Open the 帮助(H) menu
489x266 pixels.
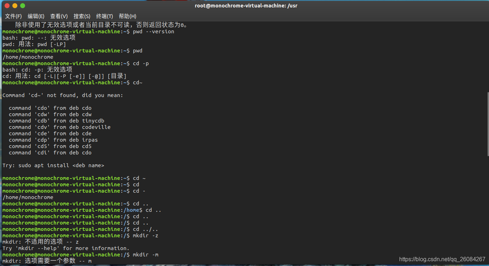tap(128, 16)
